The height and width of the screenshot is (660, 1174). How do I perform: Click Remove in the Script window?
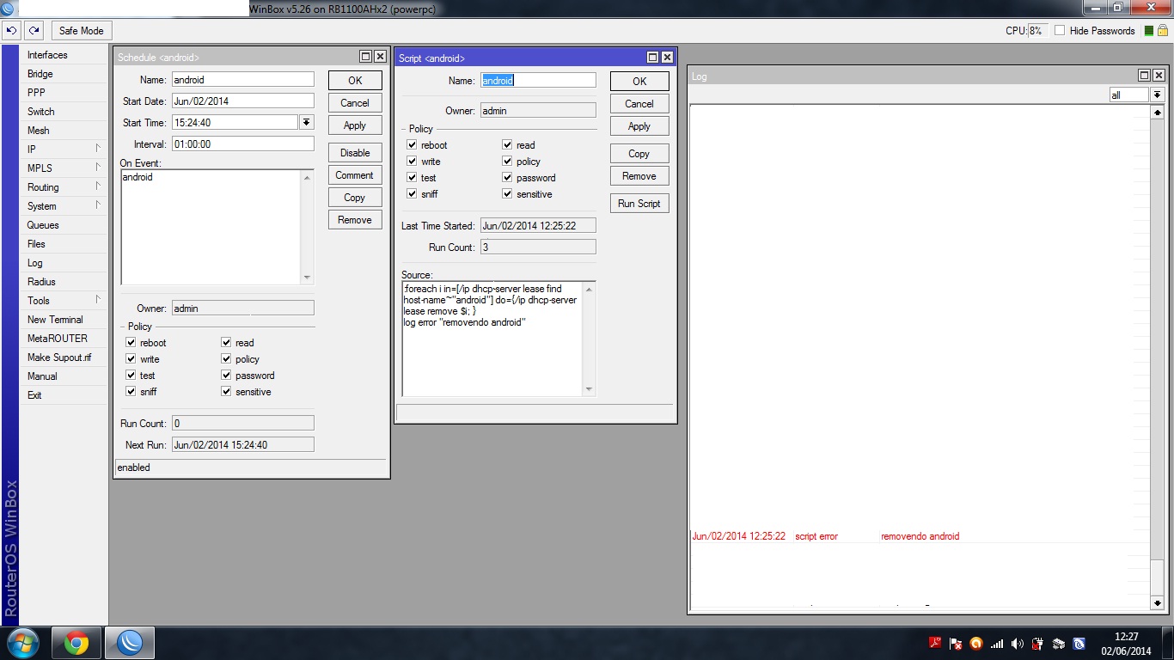tap(639, 176)
